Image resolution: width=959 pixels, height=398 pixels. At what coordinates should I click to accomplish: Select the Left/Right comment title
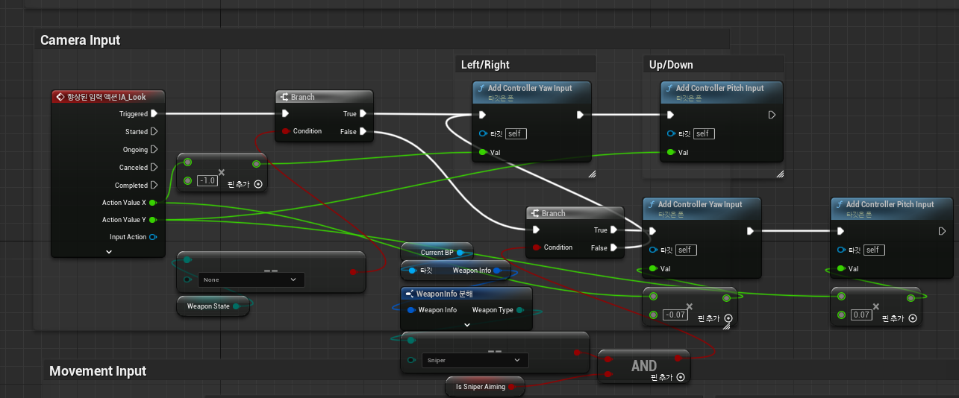485,65
